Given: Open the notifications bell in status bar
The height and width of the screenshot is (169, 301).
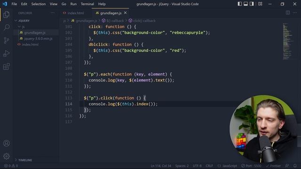Looking at the screenshot, I should [295, 166].
